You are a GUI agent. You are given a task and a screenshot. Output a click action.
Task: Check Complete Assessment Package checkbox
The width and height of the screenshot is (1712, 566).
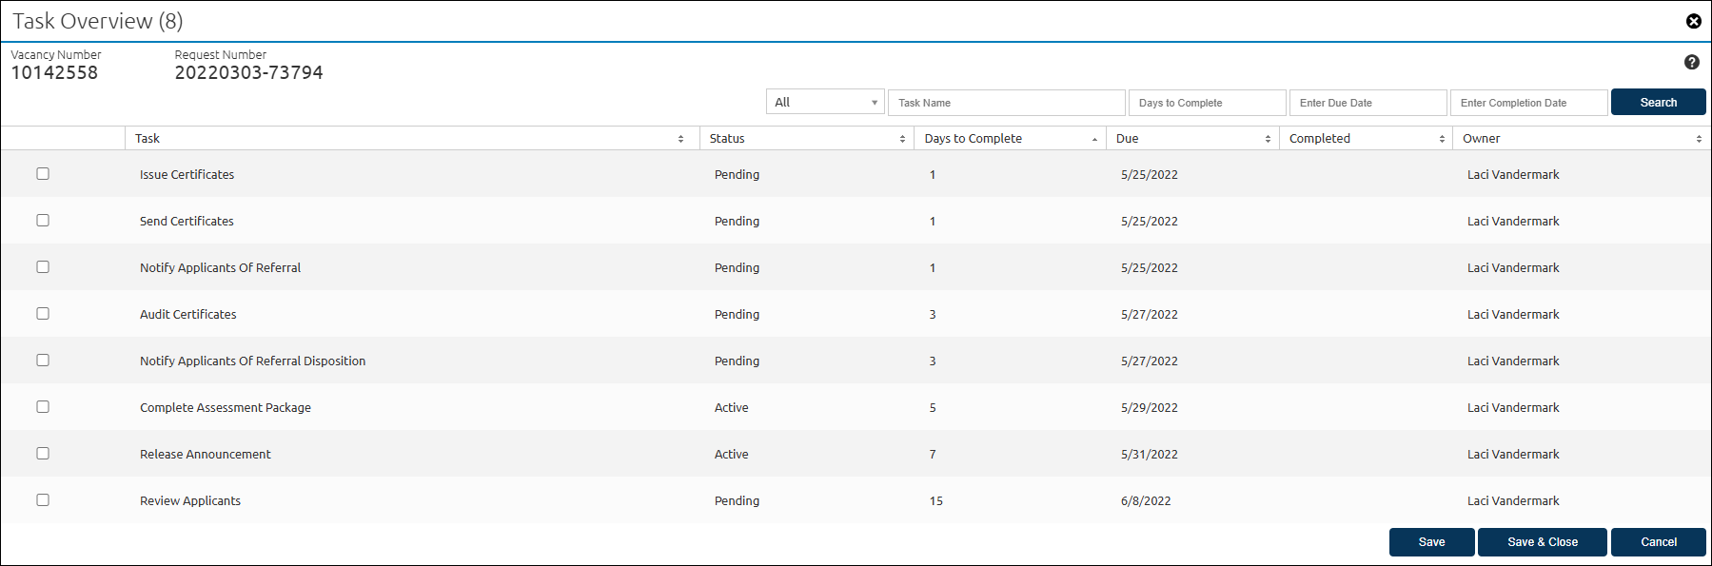[x=43, y=406]
